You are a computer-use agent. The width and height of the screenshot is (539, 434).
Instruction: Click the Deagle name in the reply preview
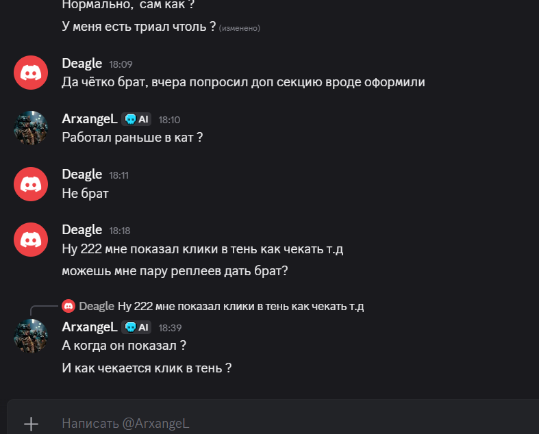point(96,306)
